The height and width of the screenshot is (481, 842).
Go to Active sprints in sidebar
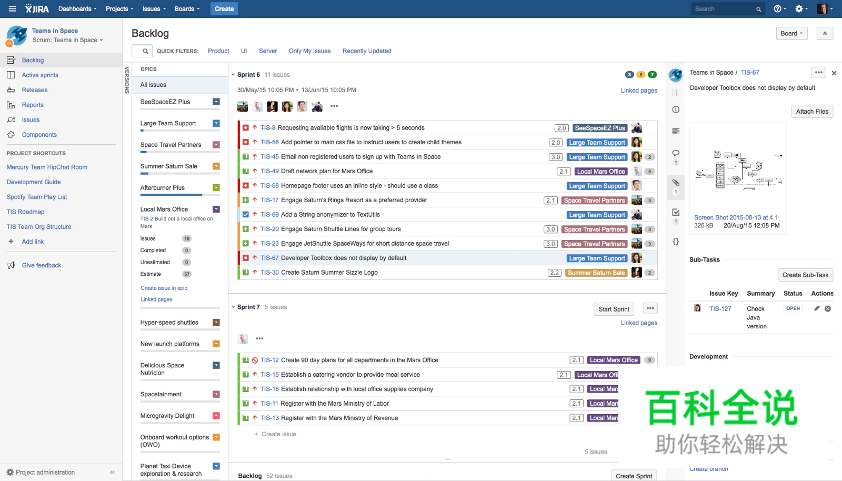click(40, 75)
